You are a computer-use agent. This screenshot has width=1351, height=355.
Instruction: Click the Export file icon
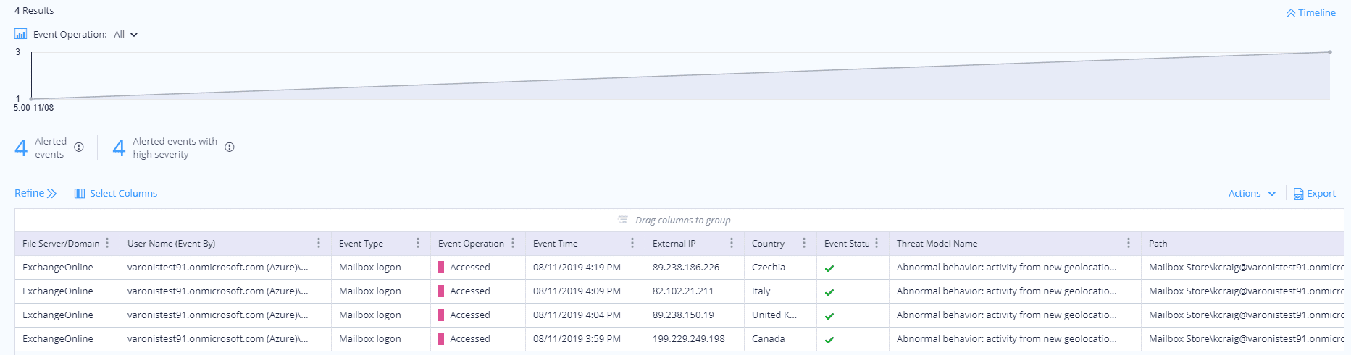coord(1299,194)
